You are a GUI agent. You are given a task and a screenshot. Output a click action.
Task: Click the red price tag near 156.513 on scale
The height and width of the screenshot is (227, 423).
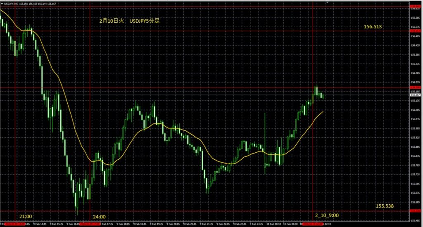point(415,31)
